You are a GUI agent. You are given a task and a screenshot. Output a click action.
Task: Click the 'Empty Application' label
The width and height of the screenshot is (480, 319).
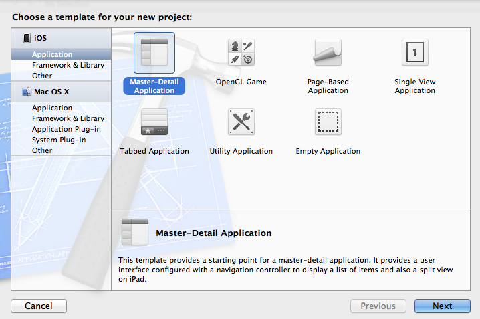[x=328, y=151]
